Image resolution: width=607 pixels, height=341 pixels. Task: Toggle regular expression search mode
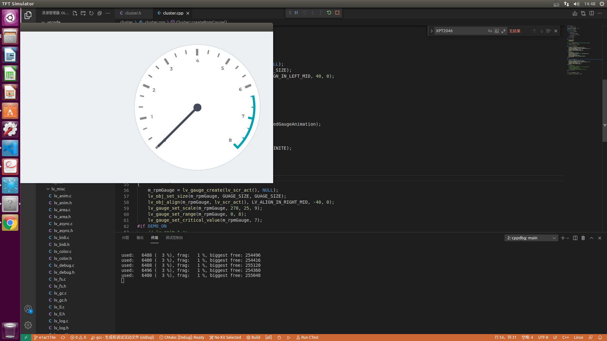[x=504, y=31]
